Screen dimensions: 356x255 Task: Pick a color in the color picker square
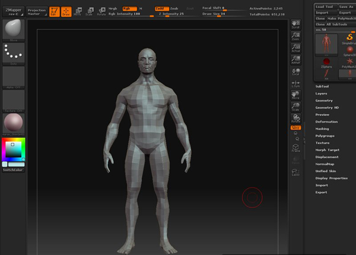coord(14,149)
